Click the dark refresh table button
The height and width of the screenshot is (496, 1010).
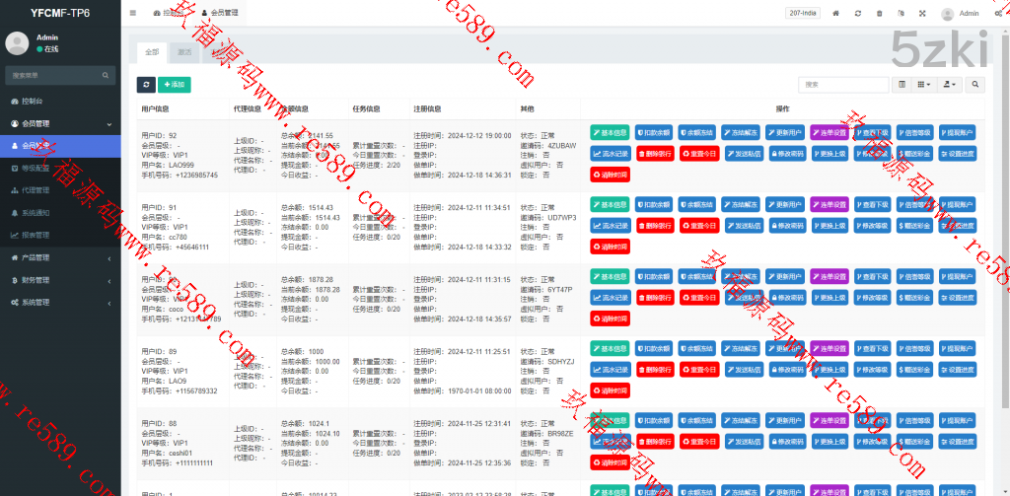pos(146,85)
